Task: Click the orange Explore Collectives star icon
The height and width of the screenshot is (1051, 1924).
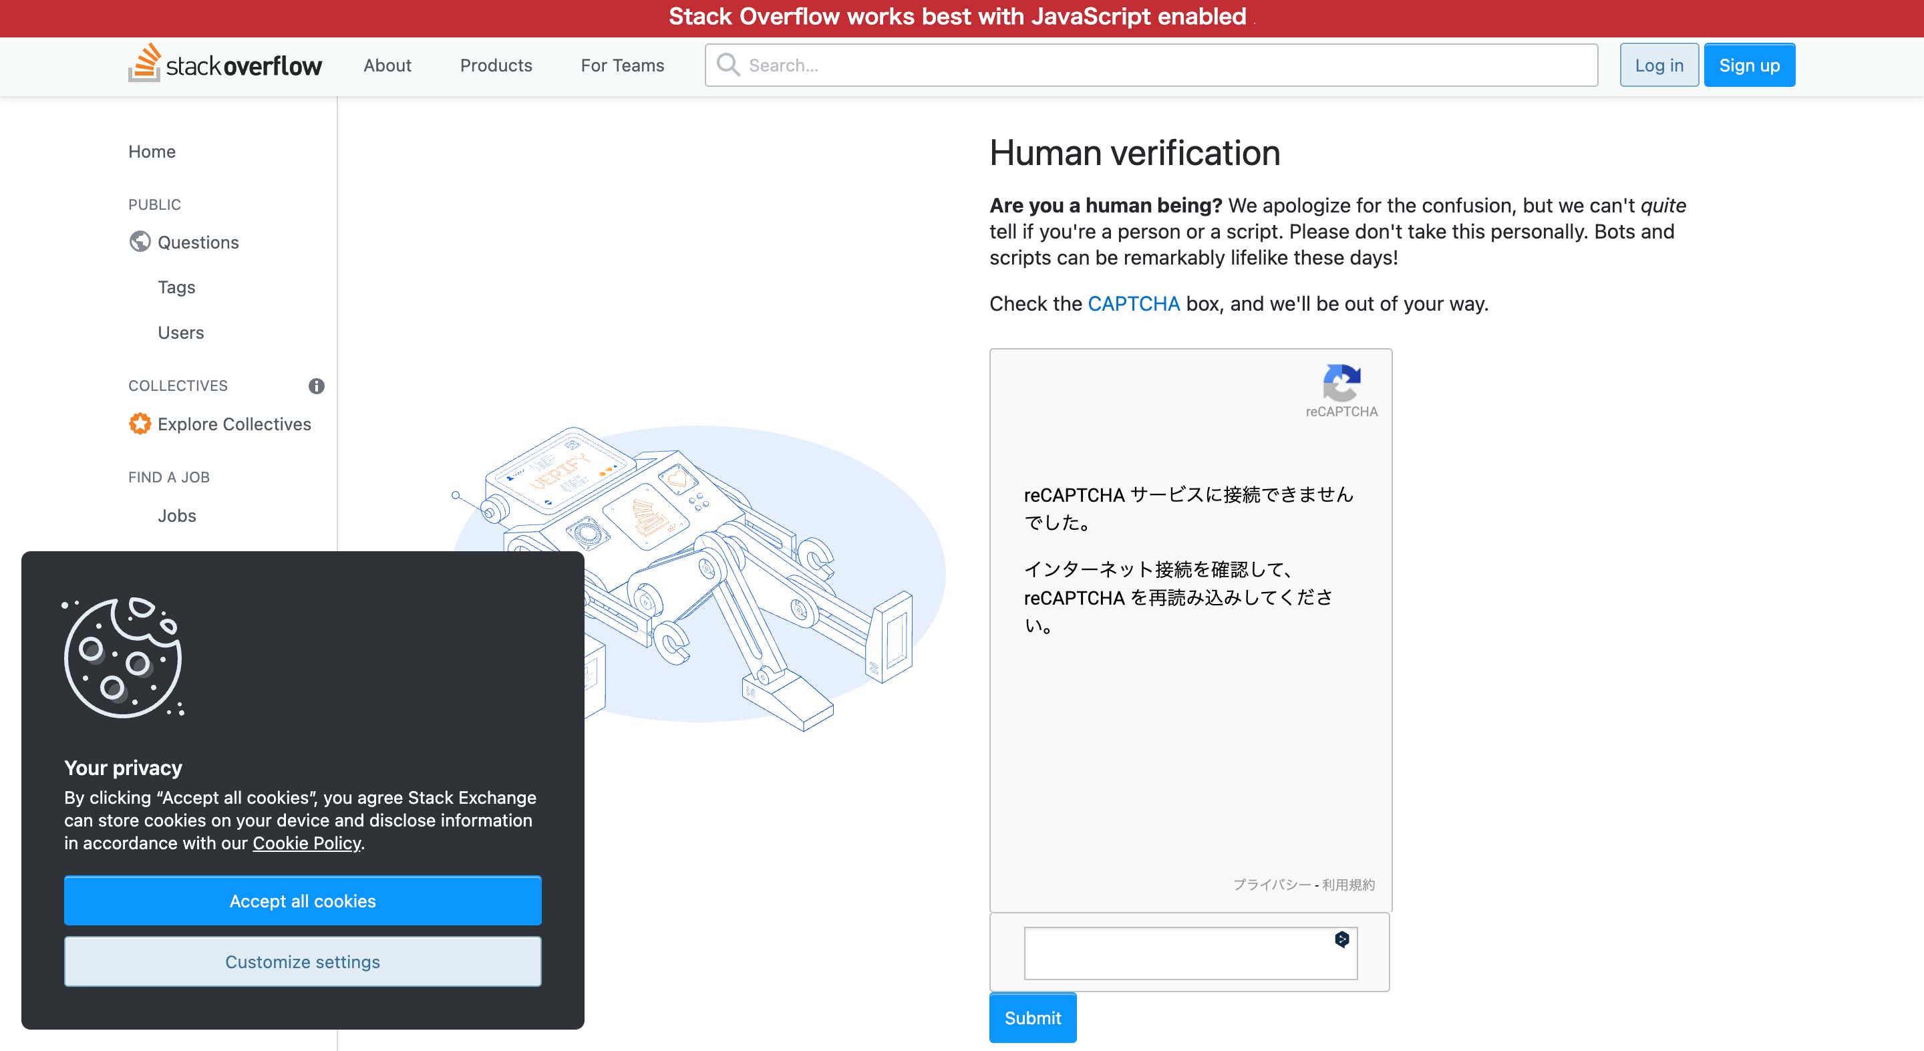Action: [x=140, y=424]
